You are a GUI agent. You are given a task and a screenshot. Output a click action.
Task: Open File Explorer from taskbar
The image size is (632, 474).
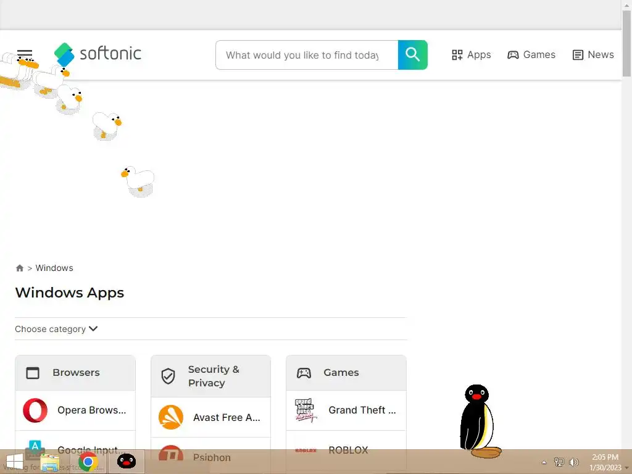click(x=50, y=462)
